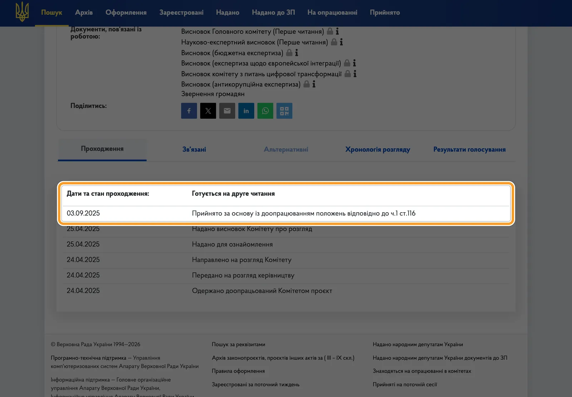The height and width of the screenshot is (397, 572).
Task: Open the Результати голосування tab
Action: click(469, 149)
